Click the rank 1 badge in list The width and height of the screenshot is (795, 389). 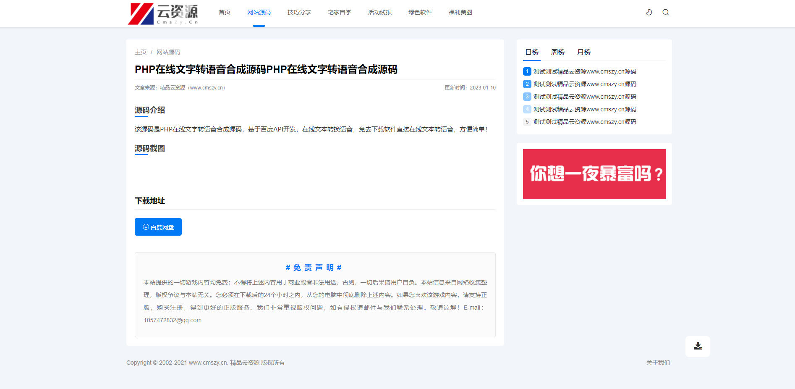pyautogui.click(x=527, y=71)
